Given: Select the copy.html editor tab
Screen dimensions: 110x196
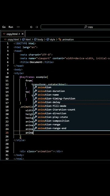Looking at the screenshot, I should coord(13,34).
